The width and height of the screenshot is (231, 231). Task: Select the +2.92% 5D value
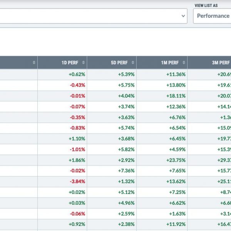(126, 160)
